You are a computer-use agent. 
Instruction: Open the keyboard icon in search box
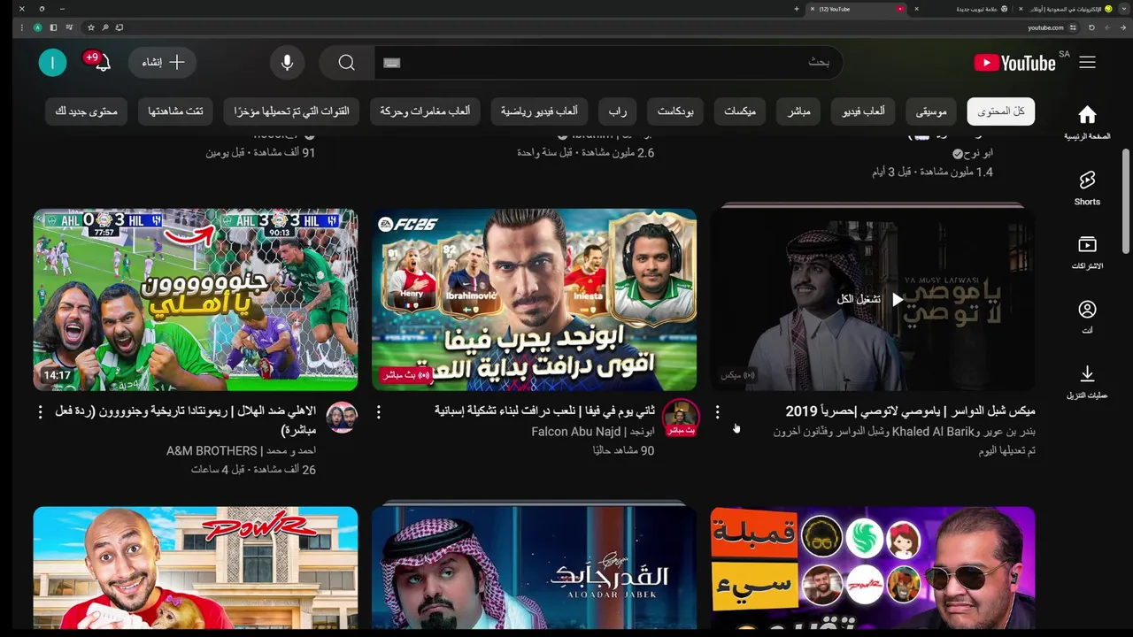coord(392,63)
